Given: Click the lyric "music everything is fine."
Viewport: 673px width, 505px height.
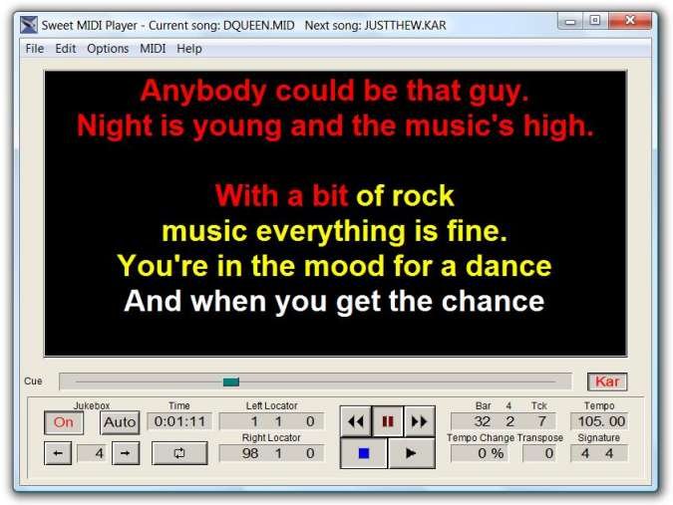Looking at the screenshot, I should coord(335,231).
